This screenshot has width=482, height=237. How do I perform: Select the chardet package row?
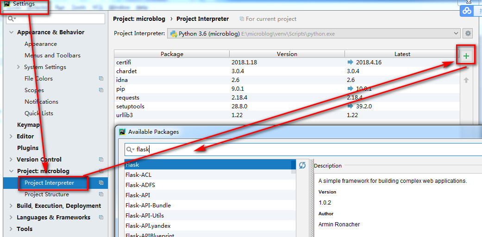(x=287, y=71)
